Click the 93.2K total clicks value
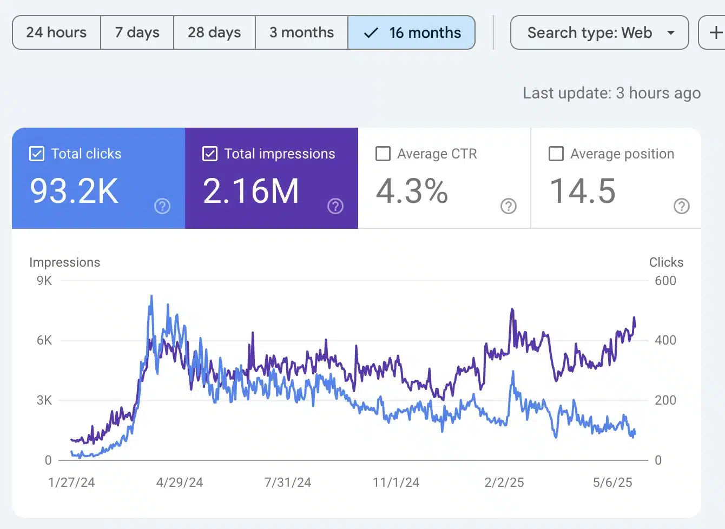 (x=74, y=191)
